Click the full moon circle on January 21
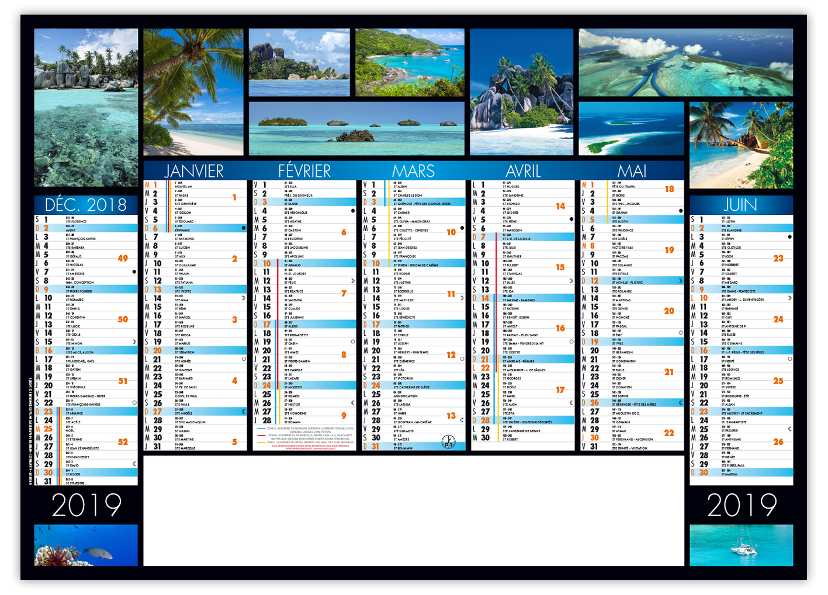 coord(244,359)
